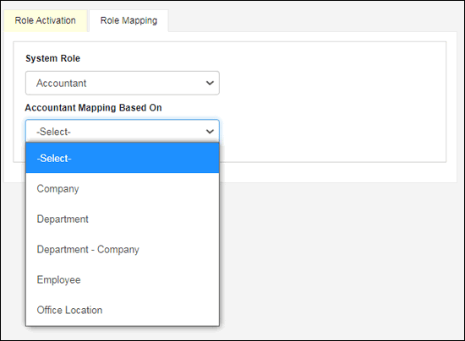Choose Department in the dropdown list
This screenshot has width=465, height=341.
(x=123, y=219)
